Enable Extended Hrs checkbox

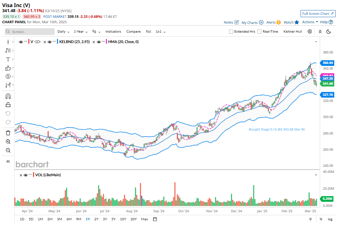click(231, 32)
